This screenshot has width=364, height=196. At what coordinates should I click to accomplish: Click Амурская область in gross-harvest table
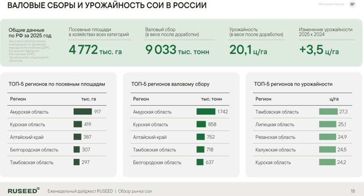point(152,112)
